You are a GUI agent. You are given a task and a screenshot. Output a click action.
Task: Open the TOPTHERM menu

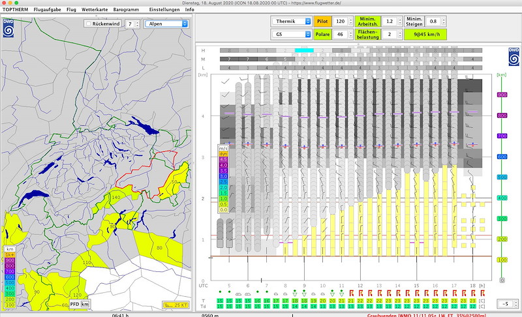(x=15, y=10)
